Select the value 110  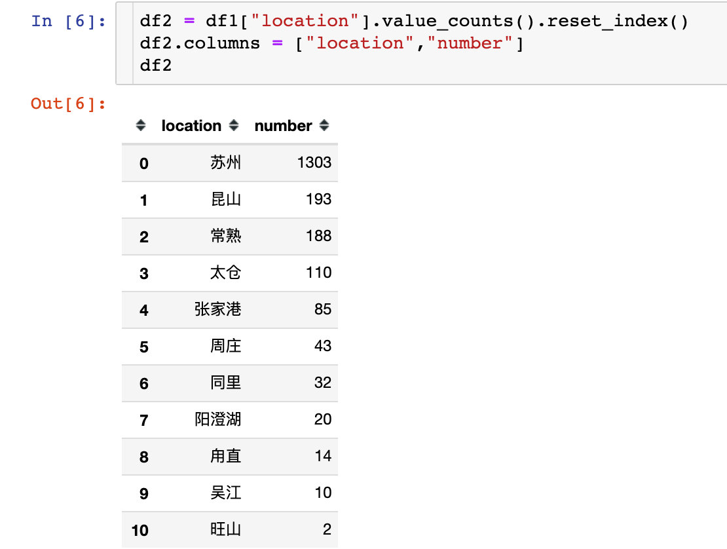click(318, 272)
